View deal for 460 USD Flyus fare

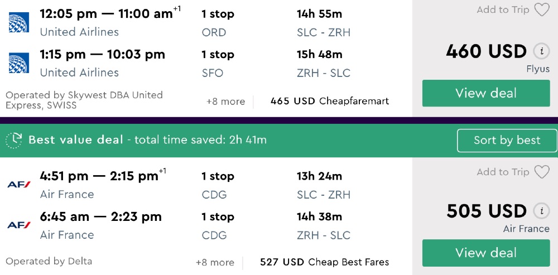pos(485,93)
